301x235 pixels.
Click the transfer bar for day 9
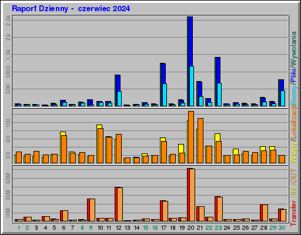(x=91, y=210)
